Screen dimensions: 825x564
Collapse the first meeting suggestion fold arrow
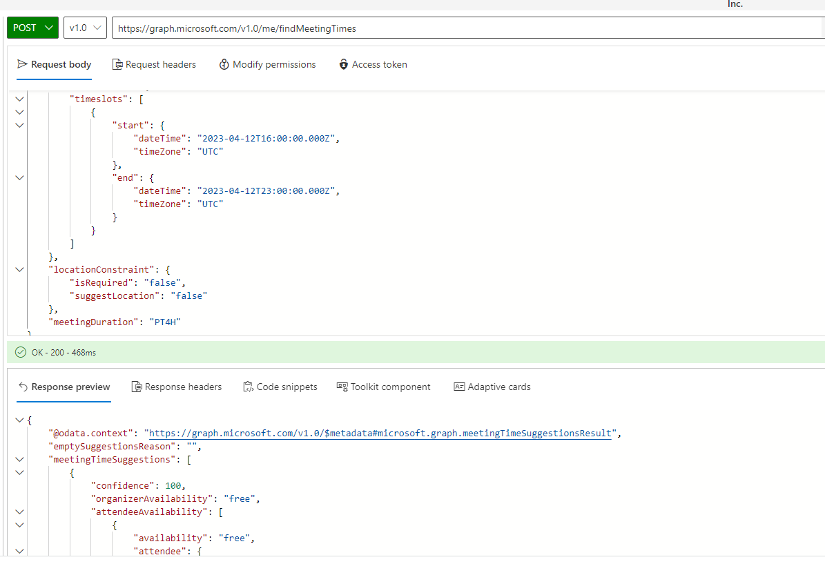19,472
